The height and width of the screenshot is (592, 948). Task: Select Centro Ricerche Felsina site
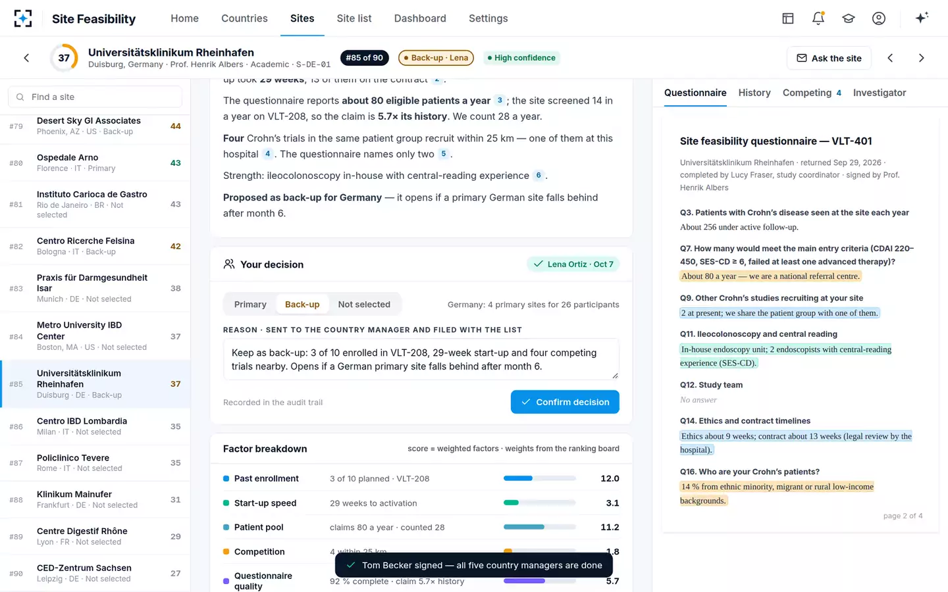click(95, 246)
